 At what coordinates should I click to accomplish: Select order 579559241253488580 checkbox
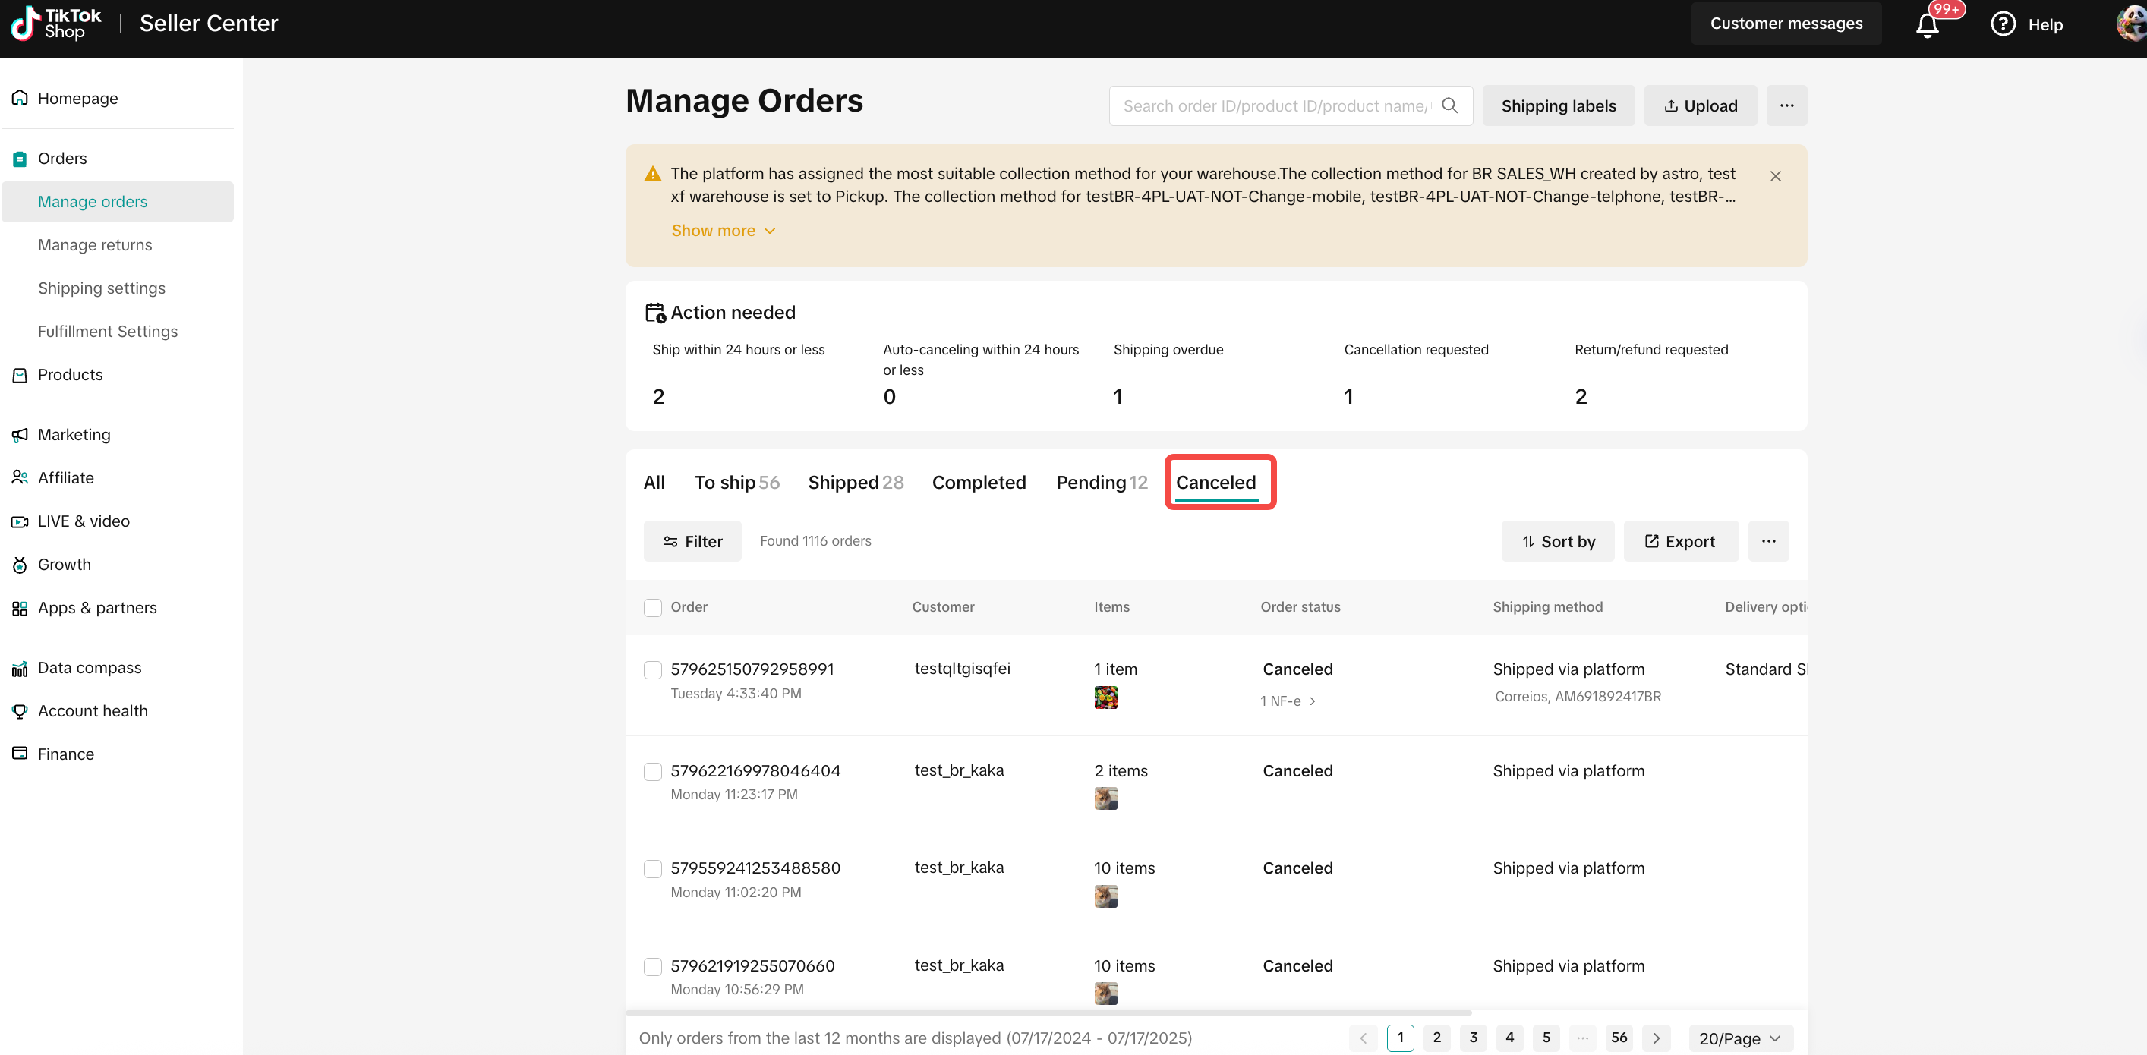click(x=653, y=869)
